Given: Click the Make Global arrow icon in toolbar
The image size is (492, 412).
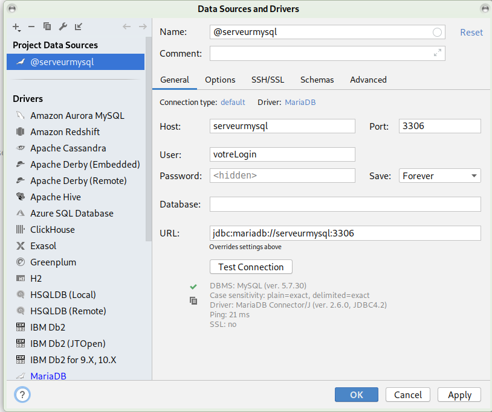Looking at the screenshot, I should click(x=79, y=27).
